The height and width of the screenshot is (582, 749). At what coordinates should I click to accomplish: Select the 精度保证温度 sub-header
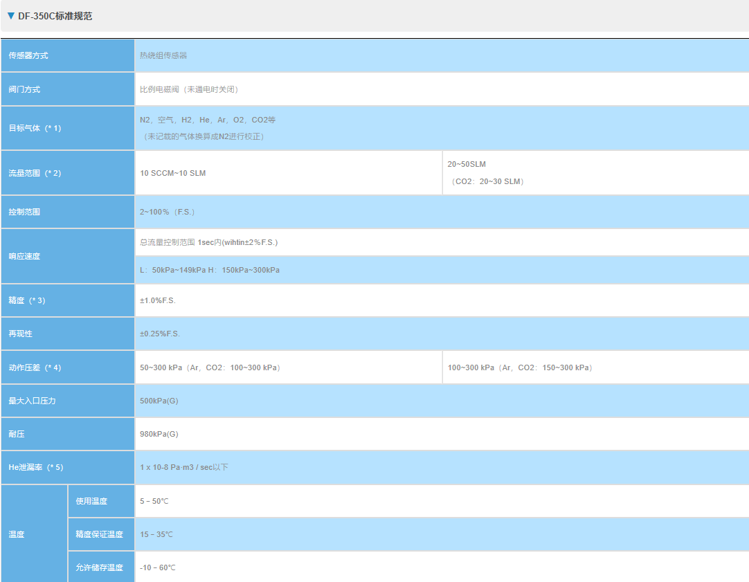101,534
